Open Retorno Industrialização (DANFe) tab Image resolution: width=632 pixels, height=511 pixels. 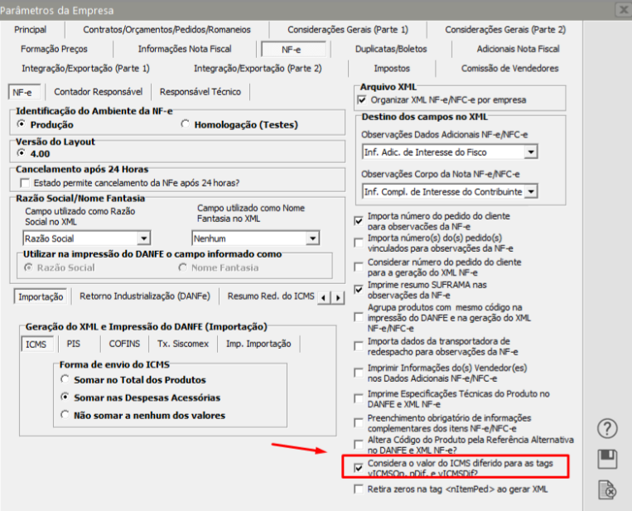(144, 296)
